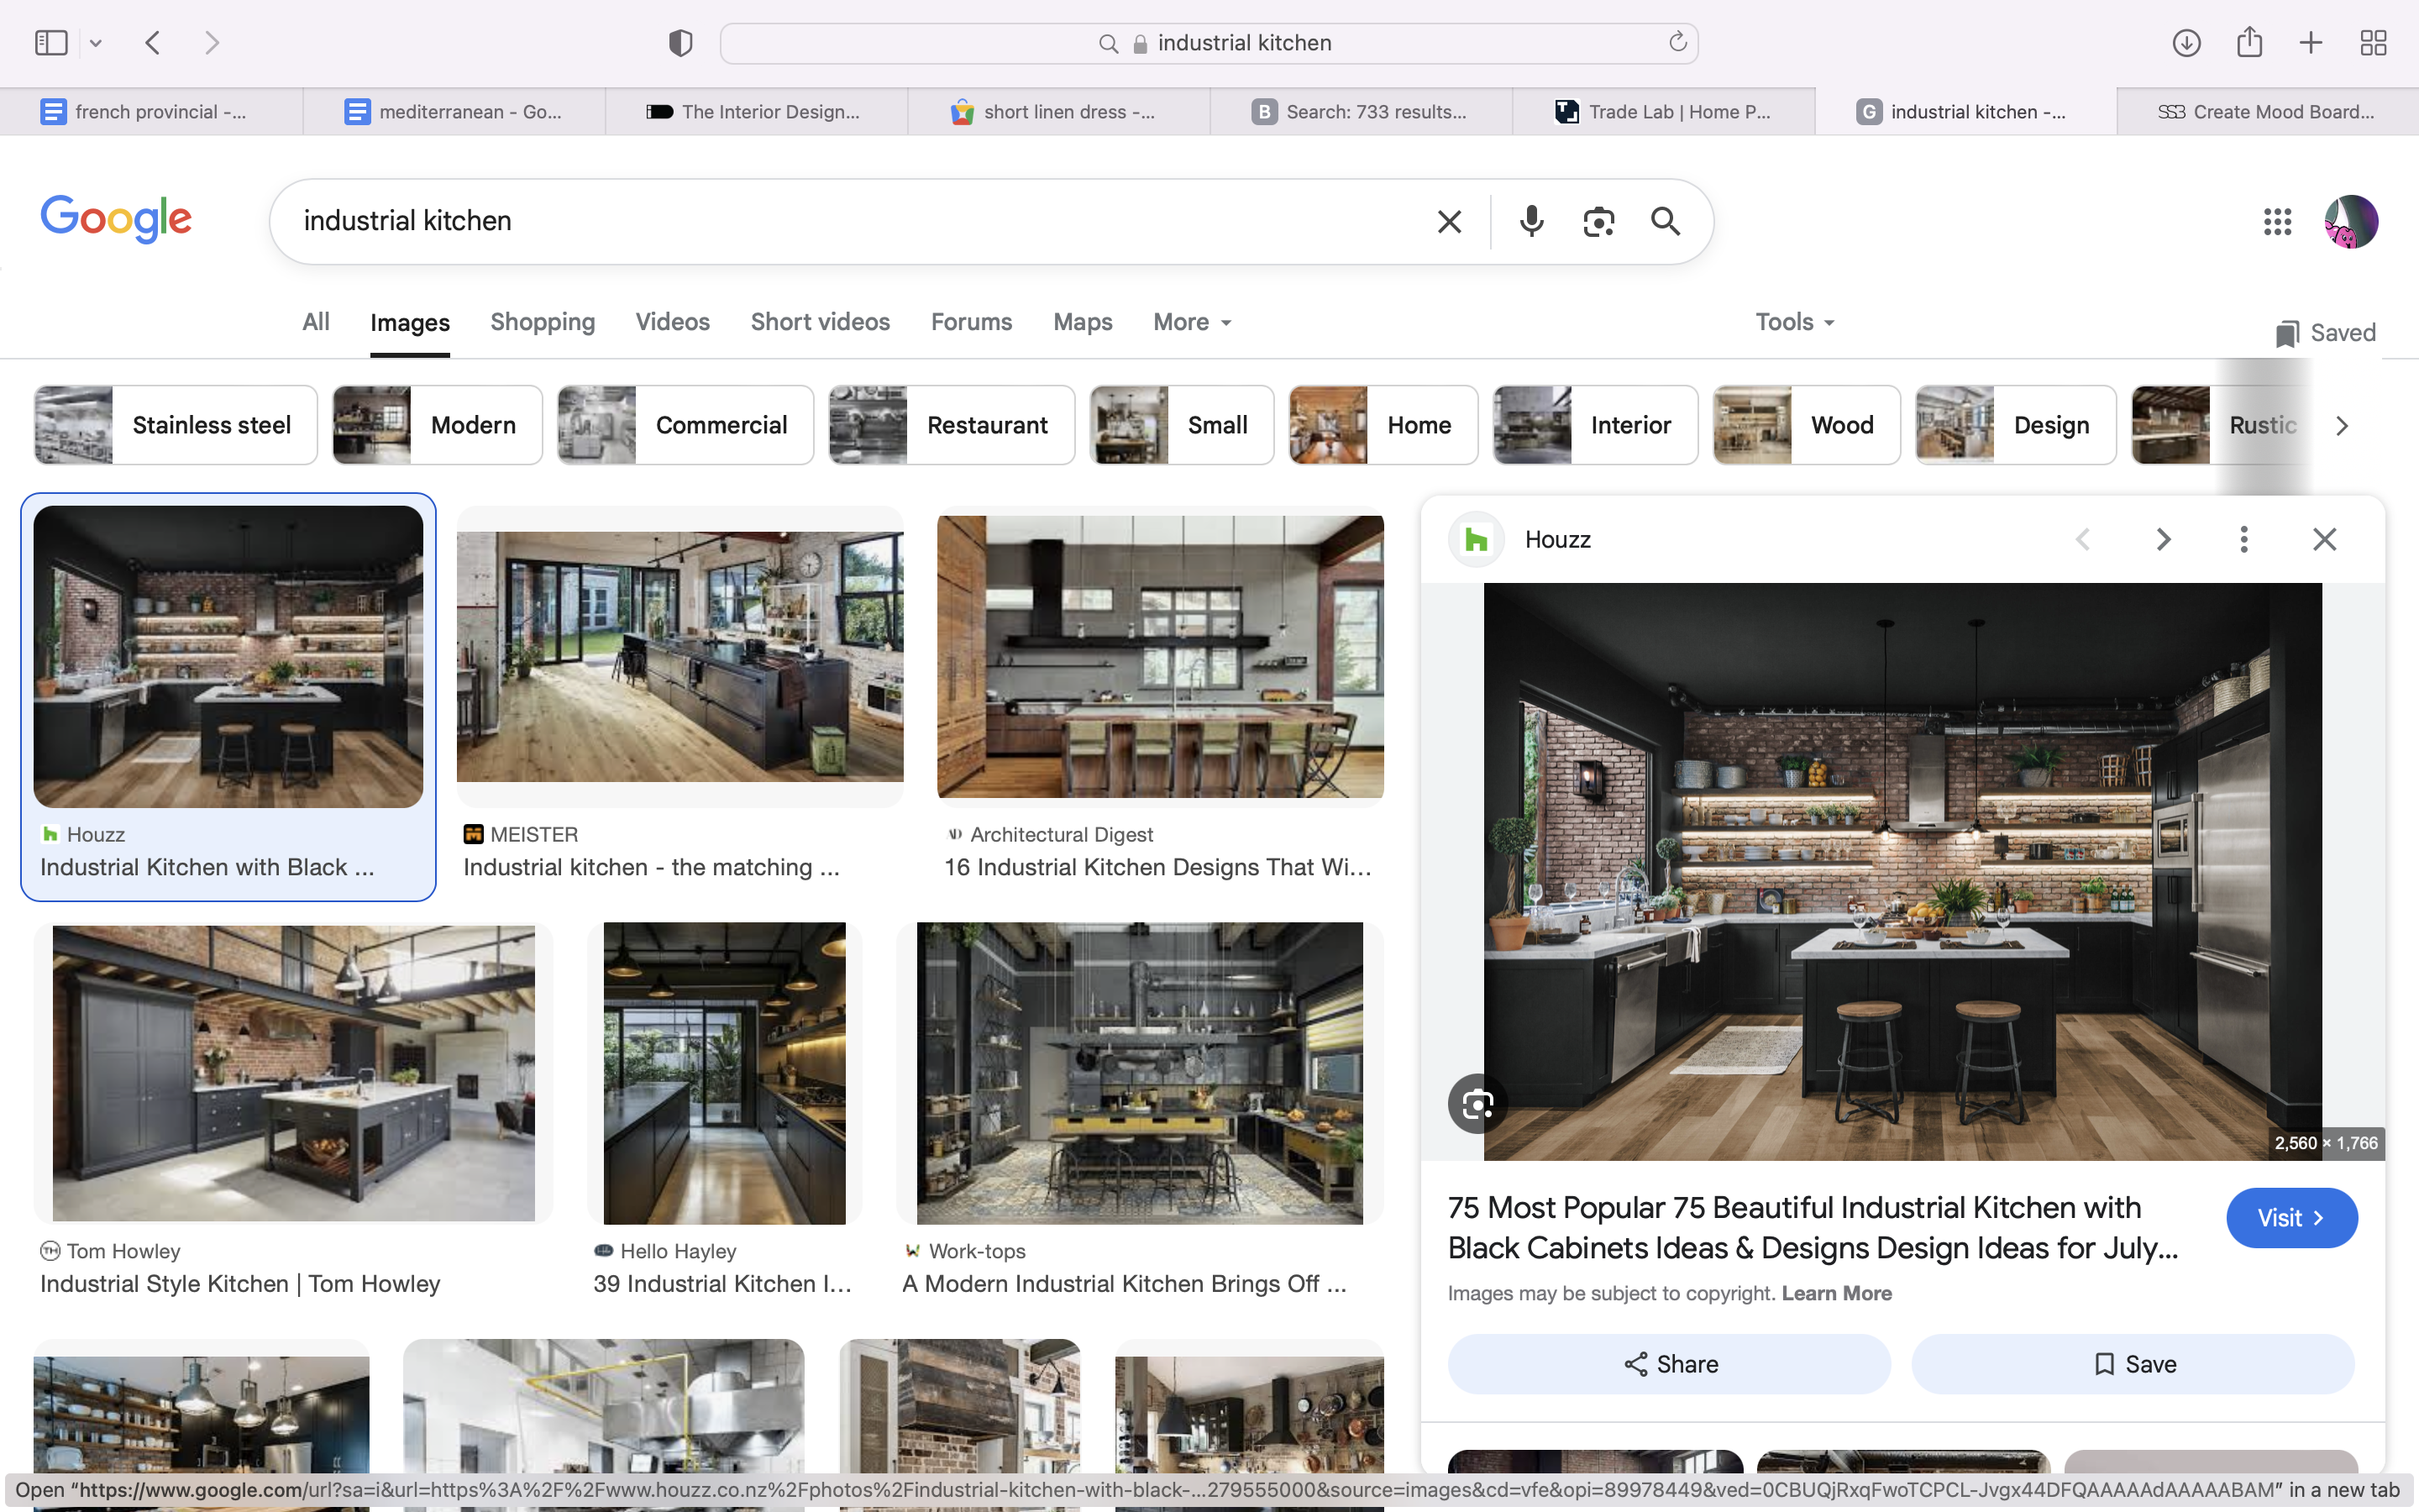The height and width of the screenshot is (1512, 2419).
Task: Expand the Tools dropdown
Action: (x=1795, y=322)
